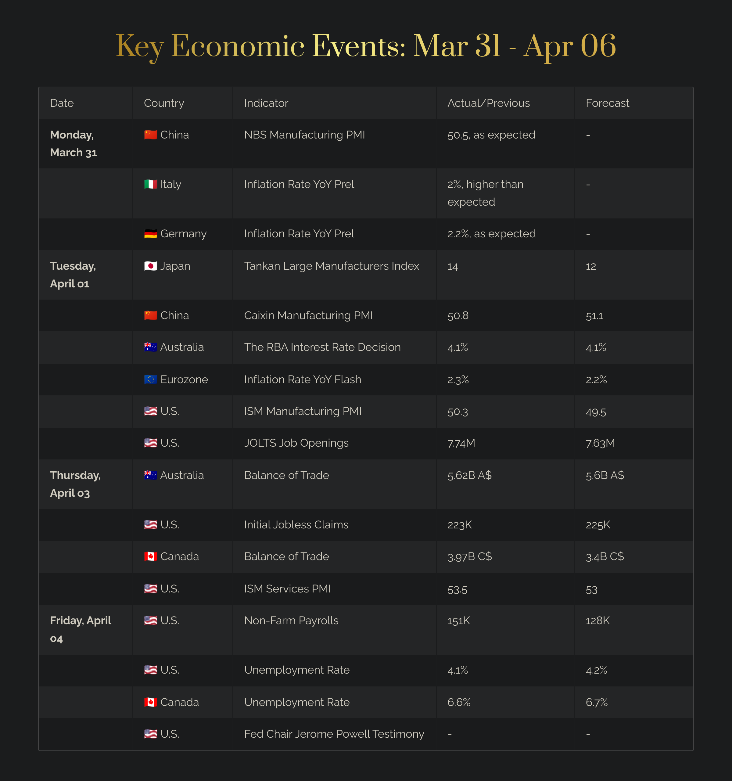732x781 pixels.
Task: Click the NBS Manufacturing PMI indicator
Action: [x=304, y=135]
